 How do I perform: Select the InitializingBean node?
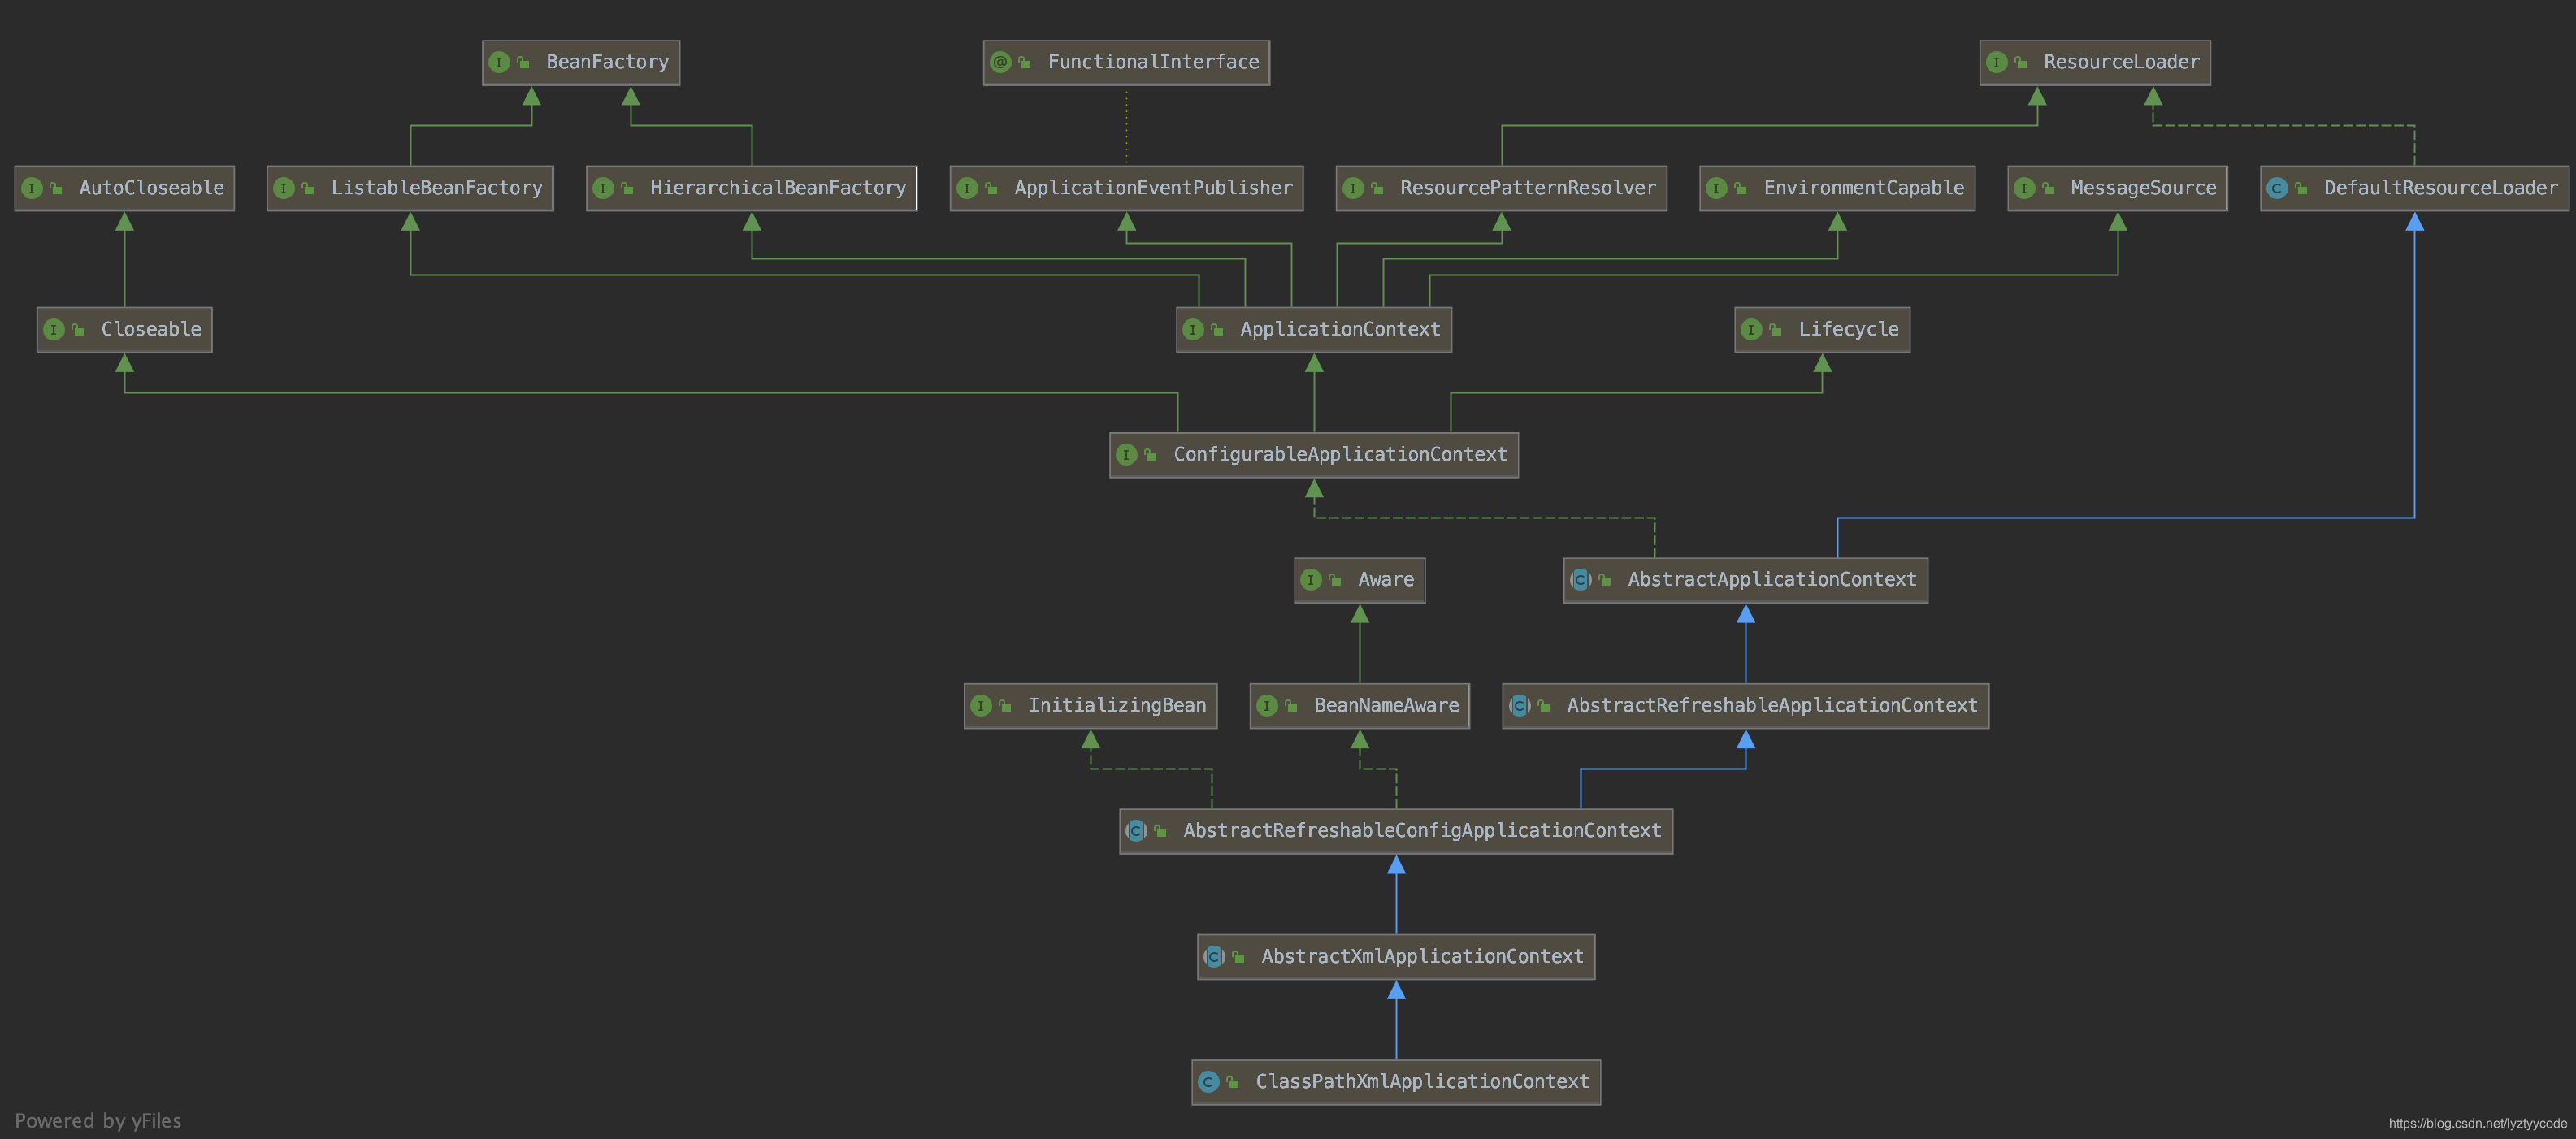point(1116,706)
